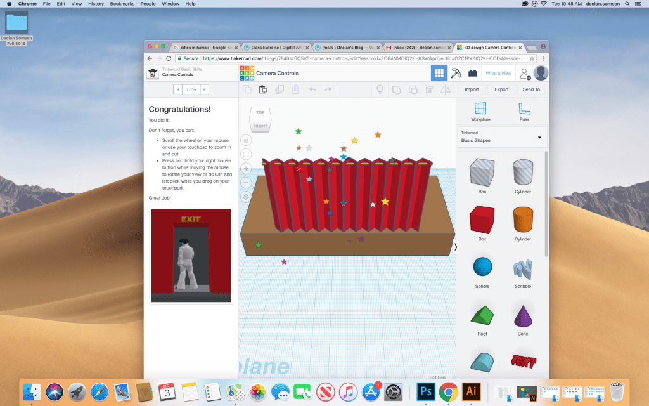Open the 5/5 lesson step dropdown
The height and width of the screenshot is (406, 649).
[191, 89]
